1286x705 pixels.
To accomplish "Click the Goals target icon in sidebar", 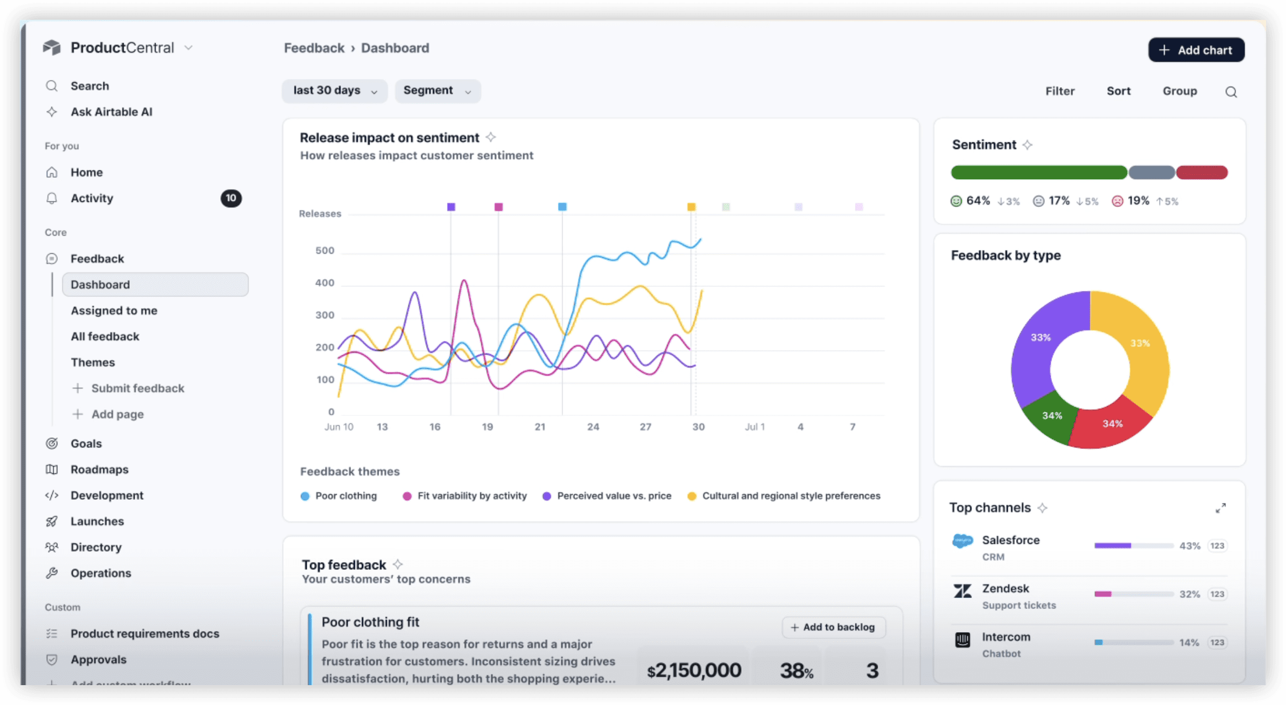I will (x=52, y=444).
